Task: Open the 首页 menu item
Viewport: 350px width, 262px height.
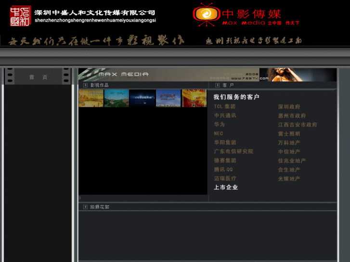Action: click(38, 77)
